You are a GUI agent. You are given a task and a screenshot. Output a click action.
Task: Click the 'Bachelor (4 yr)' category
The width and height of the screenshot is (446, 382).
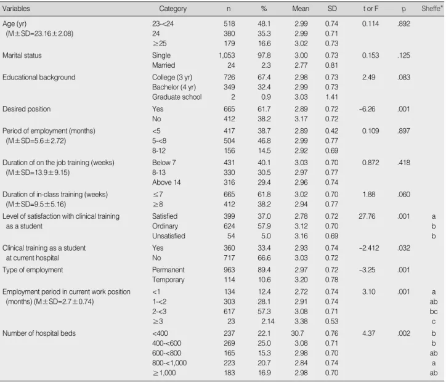click(174, 87)
